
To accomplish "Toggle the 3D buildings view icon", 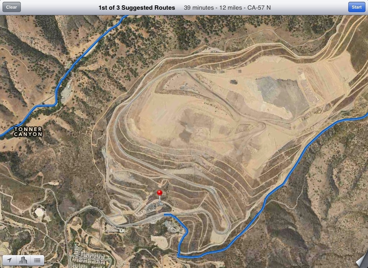I will 23,260.
